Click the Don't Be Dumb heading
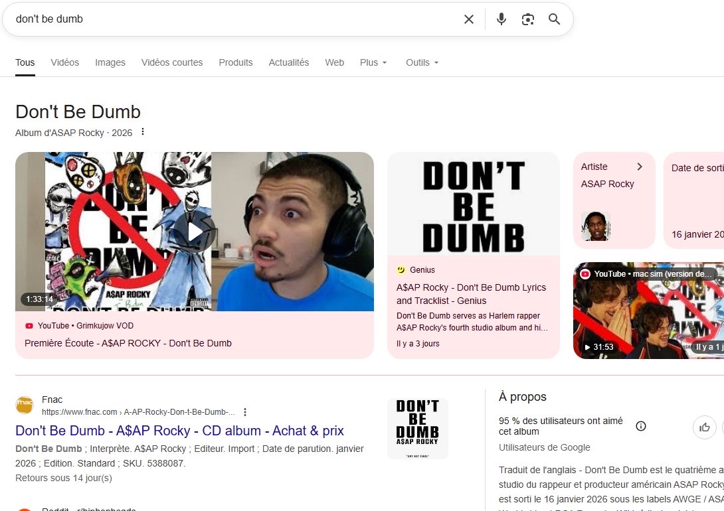The image size is (724, 511). 78,112
